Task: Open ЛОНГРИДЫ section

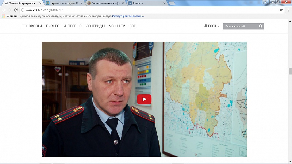Action: pyautogui.click(x=95, y=26)
